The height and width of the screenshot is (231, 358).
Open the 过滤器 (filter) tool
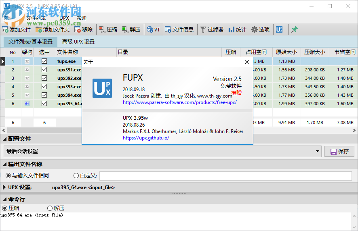click(212, 29)
